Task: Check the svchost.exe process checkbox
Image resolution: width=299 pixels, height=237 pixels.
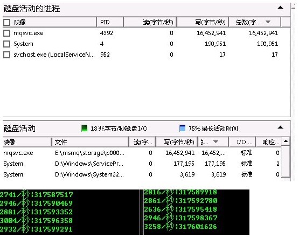Action: (x=7, y=55)
